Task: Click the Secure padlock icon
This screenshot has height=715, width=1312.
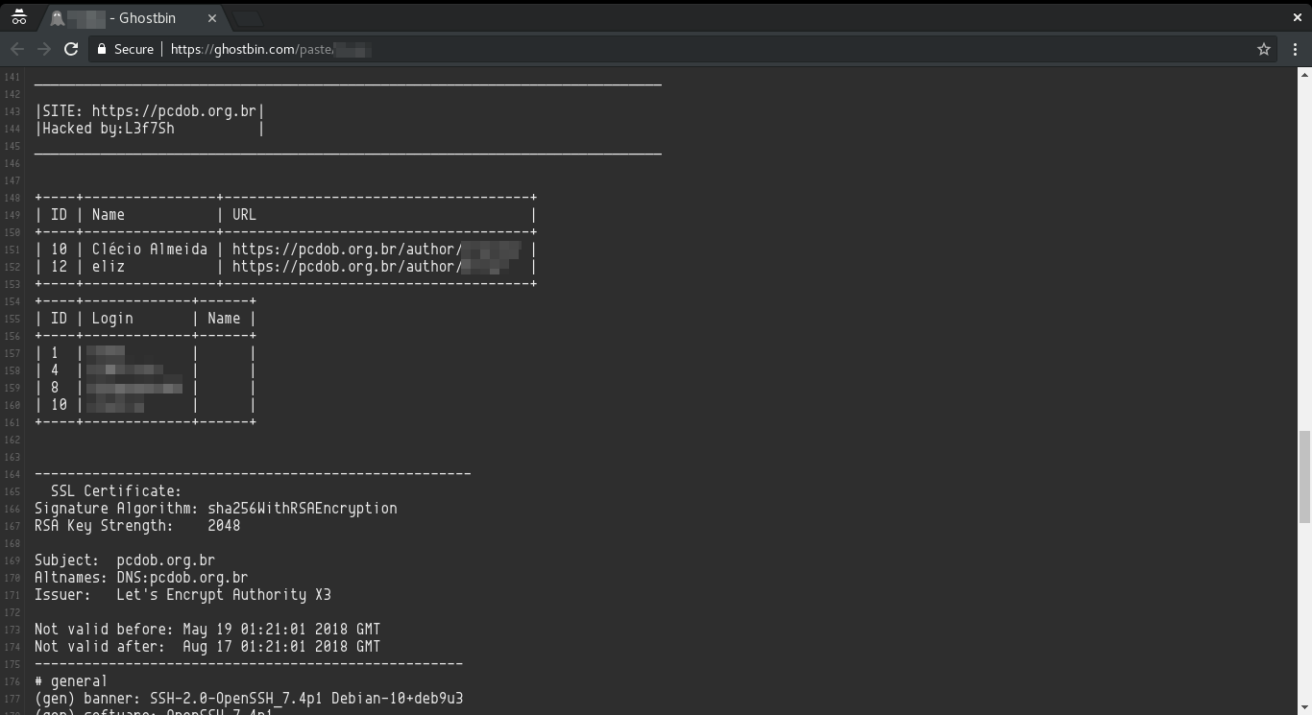Action: coord(102,49)
